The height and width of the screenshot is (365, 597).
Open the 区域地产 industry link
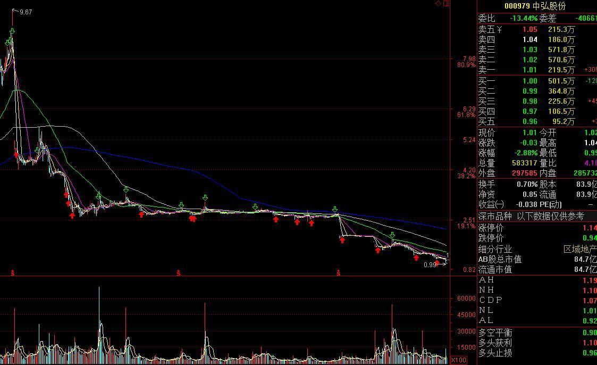[579, 249]
